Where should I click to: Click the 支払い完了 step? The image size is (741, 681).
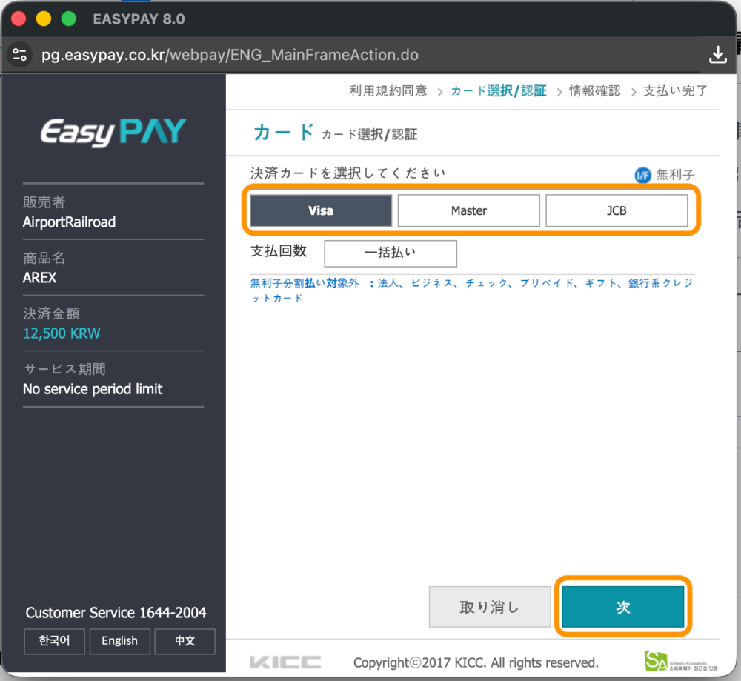(x=675, y=90)
